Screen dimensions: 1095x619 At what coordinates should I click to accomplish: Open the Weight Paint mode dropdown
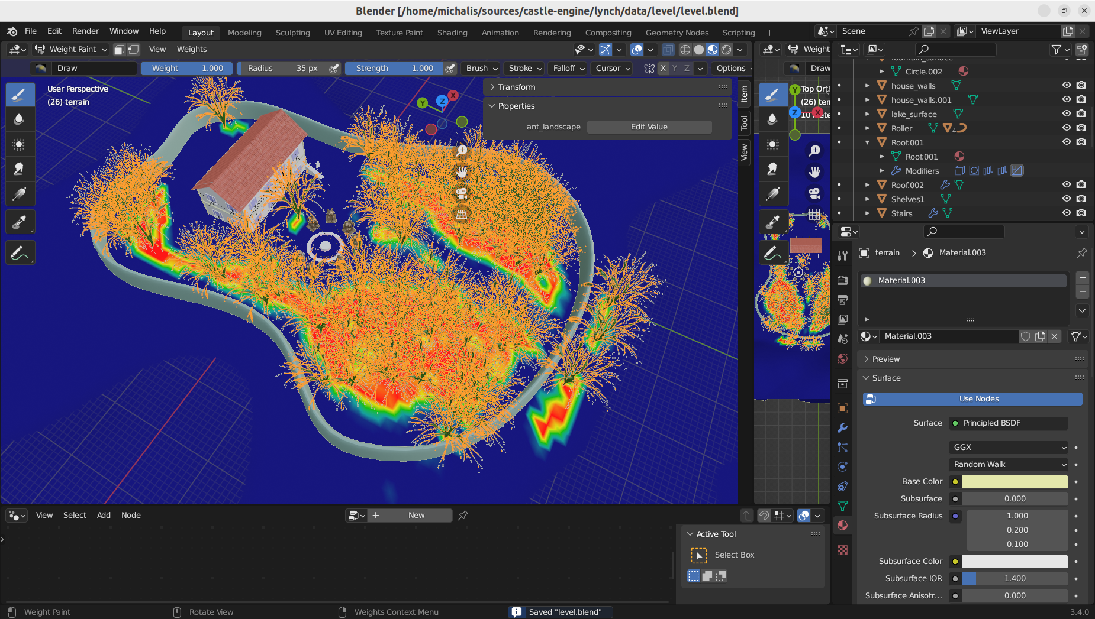click(x=71, y=50)
